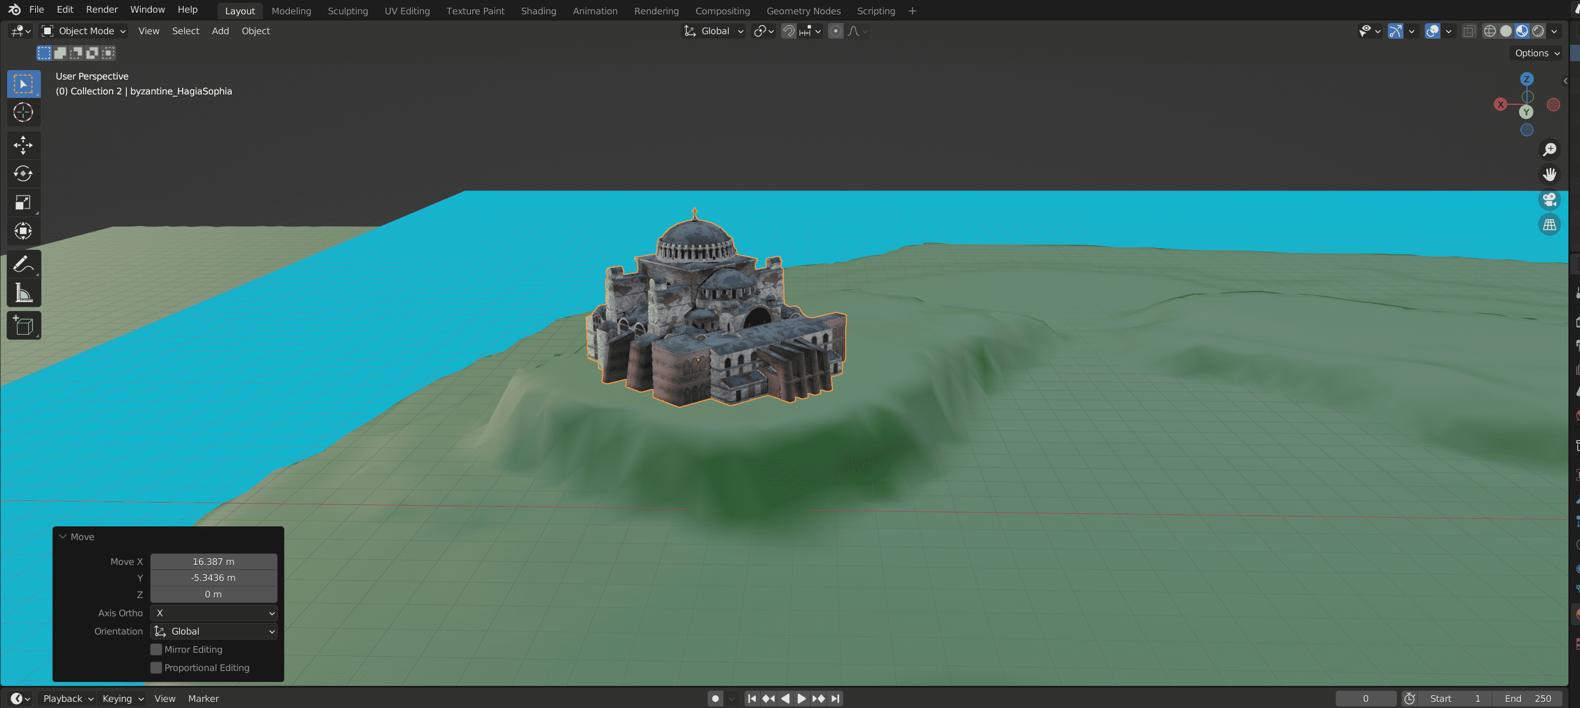Select the Move tool
1580x708 pixels.
tap(23, 145)
